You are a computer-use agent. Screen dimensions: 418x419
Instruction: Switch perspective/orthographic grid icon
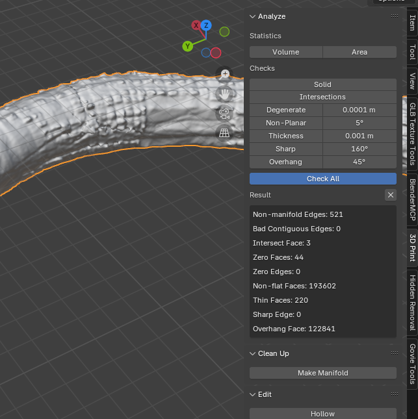(x=224, y=133)
